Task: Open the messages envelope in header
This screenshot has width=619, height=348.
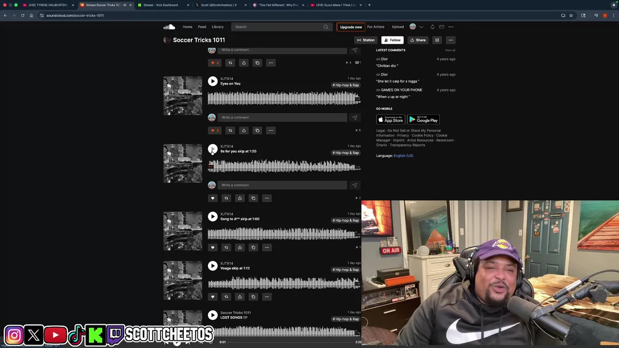Action: [x=442, y=27]
